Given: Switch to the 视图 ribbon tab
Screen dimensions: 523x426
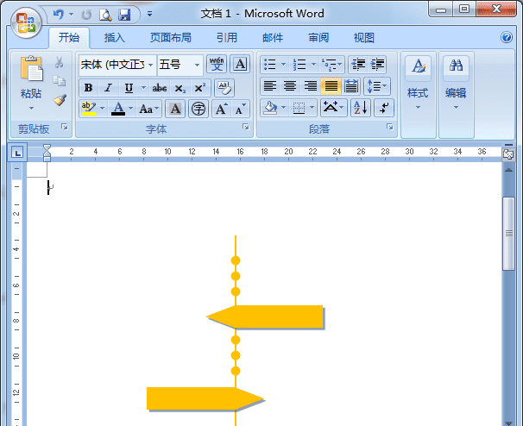Looking at the screenshot, I should tap(364, 38).
